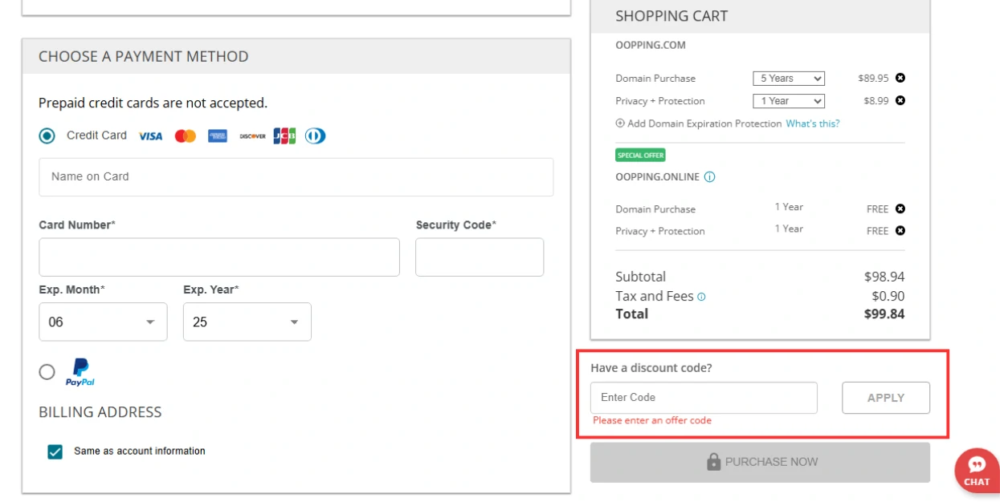1000x502 pixels.
Task: Click the SHOPPING CART heading
Action: 671,16
